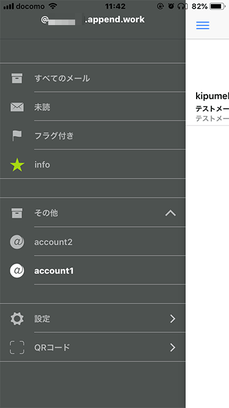Click the QR code scan frame icon
This screenshot has width=229, height=408.
coord(17,347)
